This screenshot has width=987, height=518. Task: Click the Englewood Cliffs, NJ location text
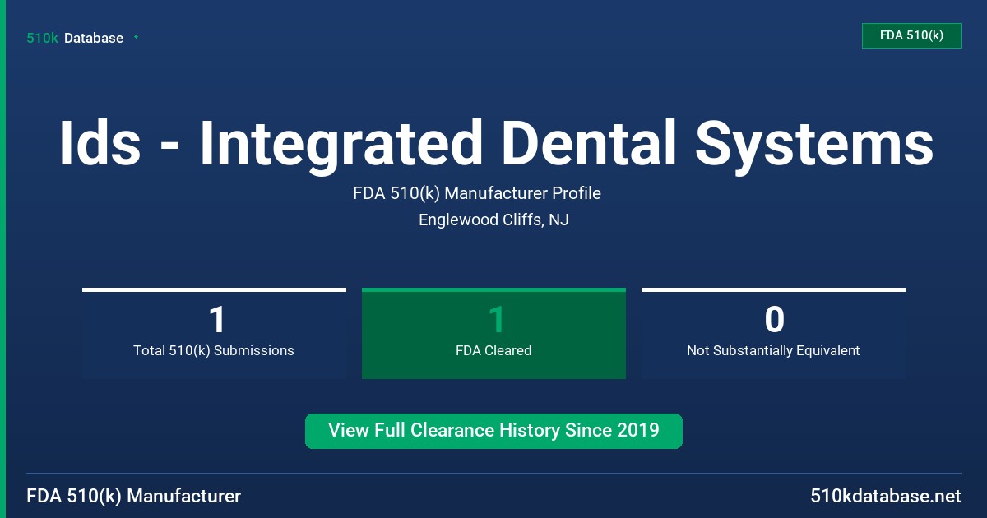493,220
